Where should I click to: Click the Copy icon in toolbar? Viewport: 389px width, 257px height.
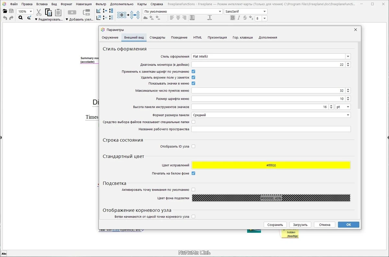[49, 12]
